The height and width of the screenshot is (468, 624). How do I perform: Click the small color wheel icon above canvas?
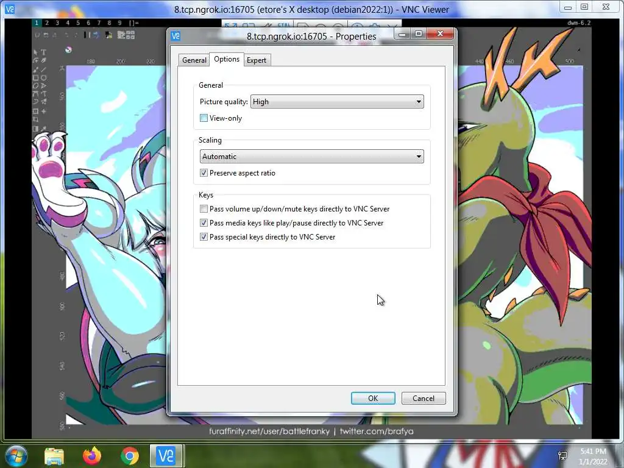pos(68,50)
